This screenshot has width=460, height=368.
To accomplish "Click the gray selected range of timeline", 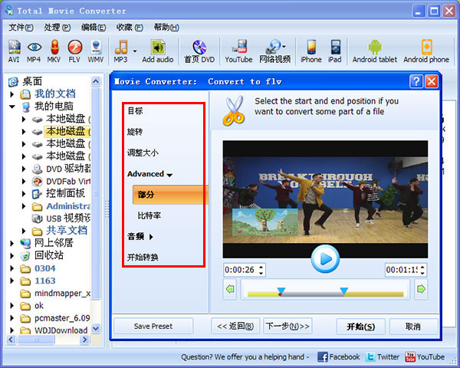I will click(313, 294).
